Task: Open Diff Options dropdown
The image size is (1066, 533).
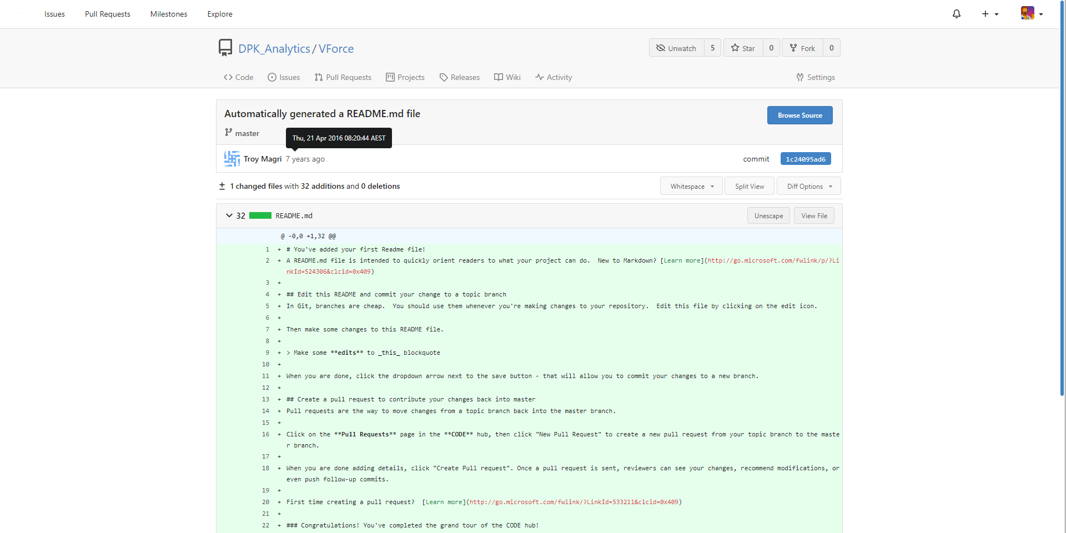Action: (x=809, y=186)
